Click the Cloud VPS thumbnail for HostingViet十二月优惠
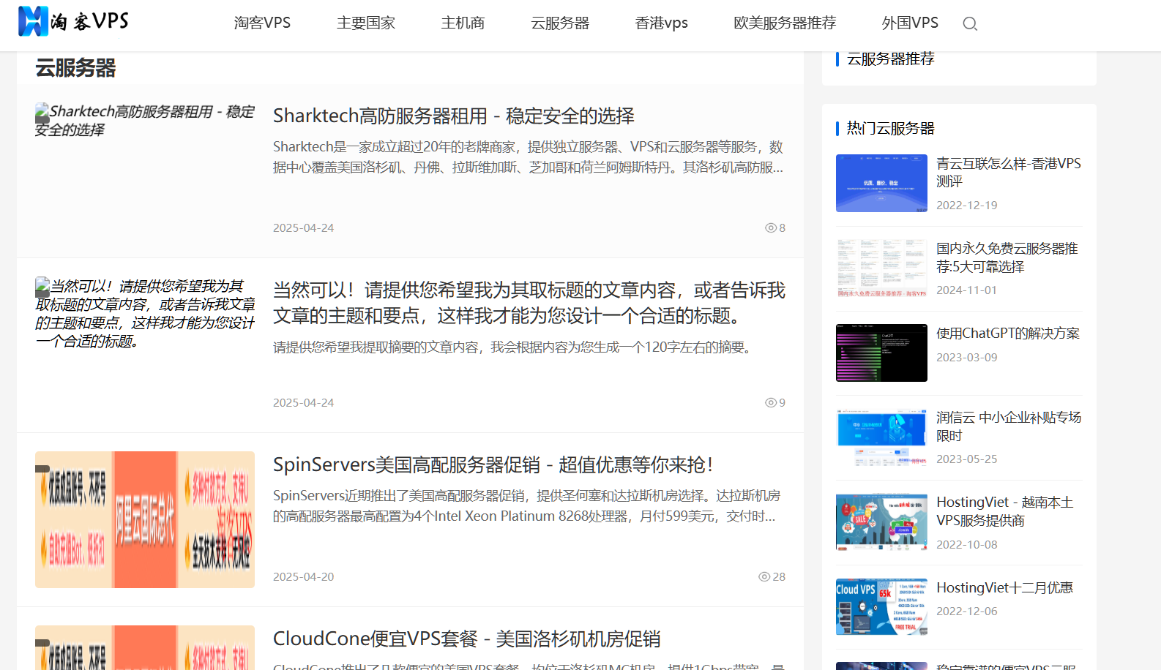This screenshot has height=670, width=1161. coord(881,607)
